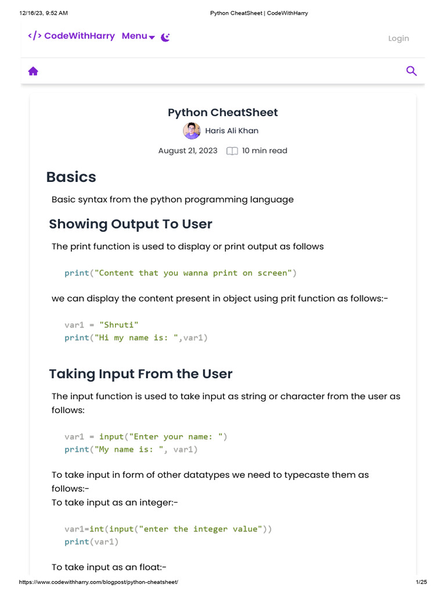This screenshot has width=446, height=595.
Task: Click the "Content that you wanna print" code block
Action: pos(181,273)
